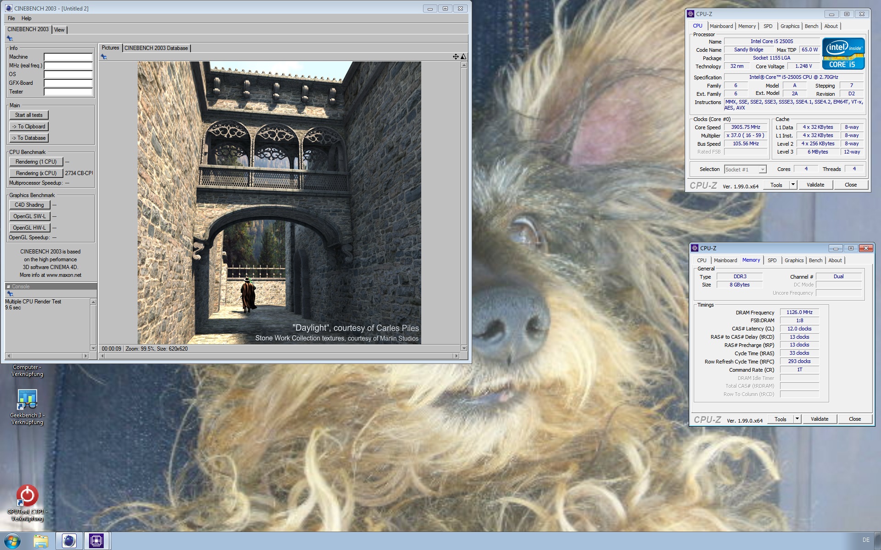881x550 pixels.
Task: Open the Help menu in CINEBENCH
Action: point(27,18)
